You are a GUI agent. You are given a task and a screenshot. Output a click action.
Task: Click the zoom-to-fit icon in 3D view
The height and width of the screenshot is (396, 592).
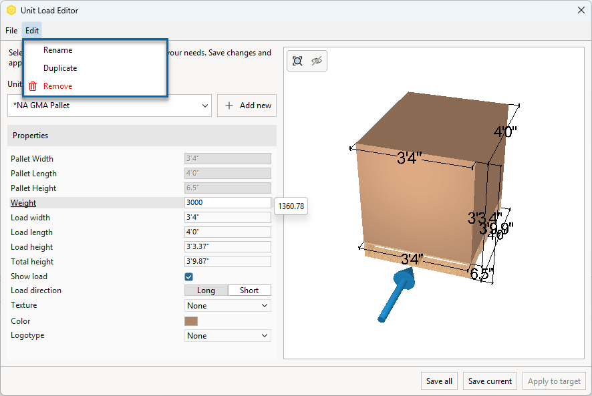pos(297,61)
